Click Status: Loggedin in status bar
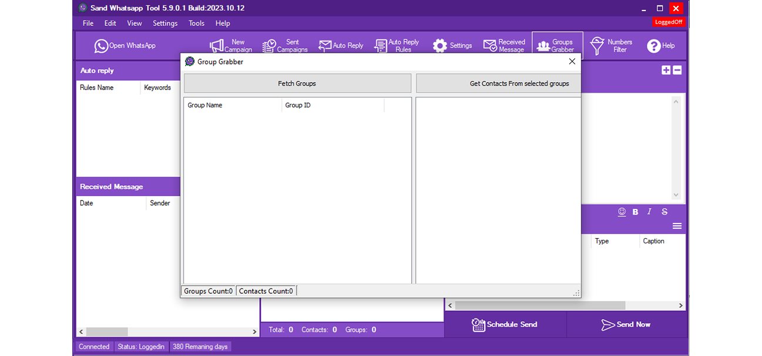762x356 pixels. click(141, 347)
